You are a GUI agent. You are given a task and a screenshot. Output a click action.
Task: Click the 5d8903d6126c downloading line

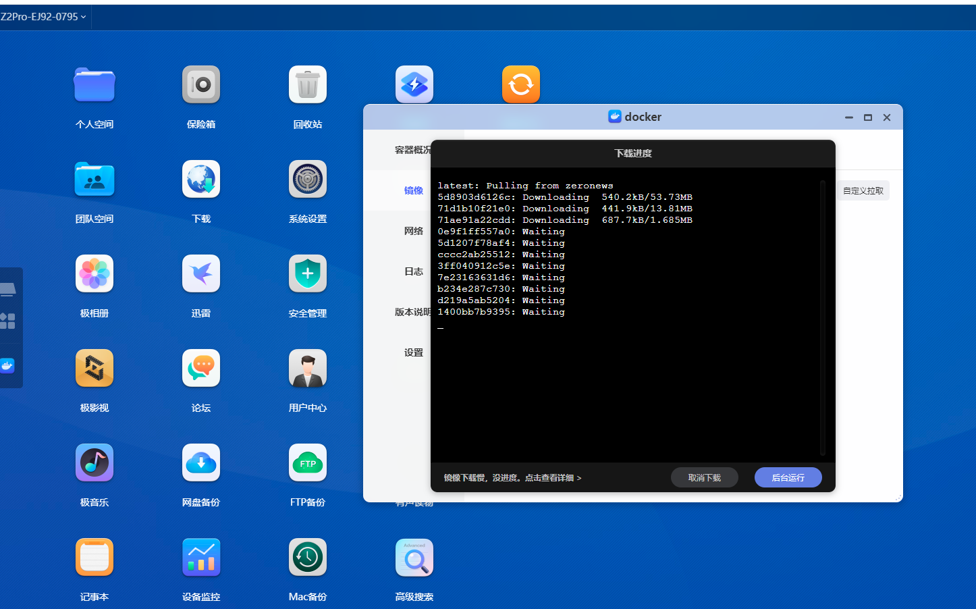click(x=565, y=197)
